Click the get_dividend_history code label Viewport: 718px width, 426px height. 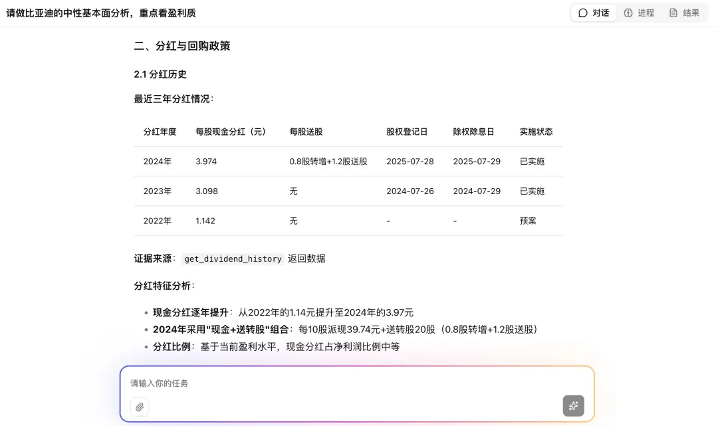click(233, 259)
